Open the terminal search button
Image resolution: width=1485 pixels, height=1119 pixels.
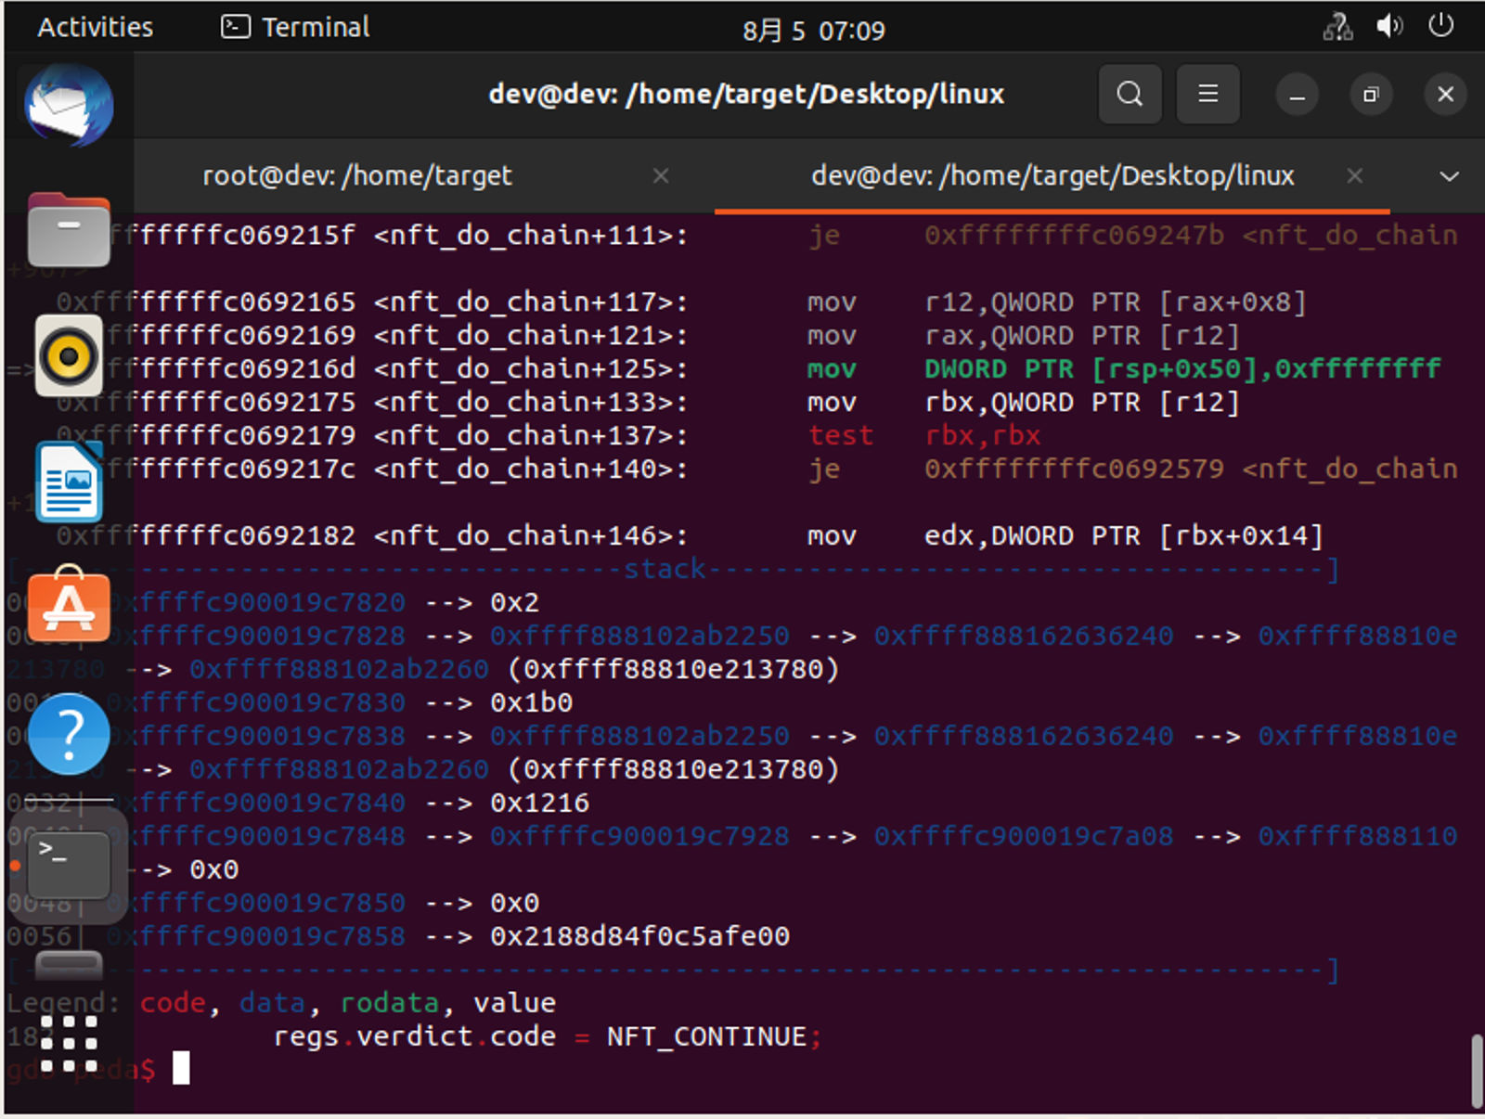(x=1130, y=94)
